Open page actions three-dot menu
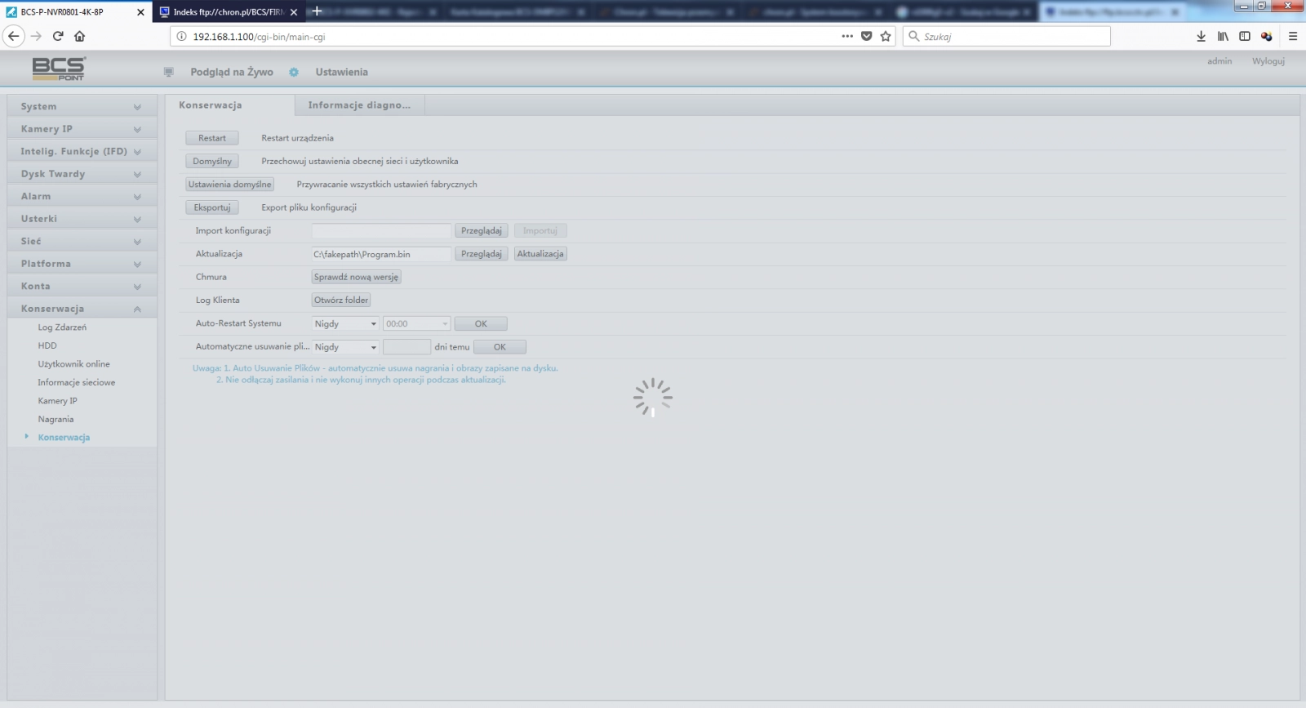The height and width of the screenshot is (708, 1306). [x=847, y=36]
